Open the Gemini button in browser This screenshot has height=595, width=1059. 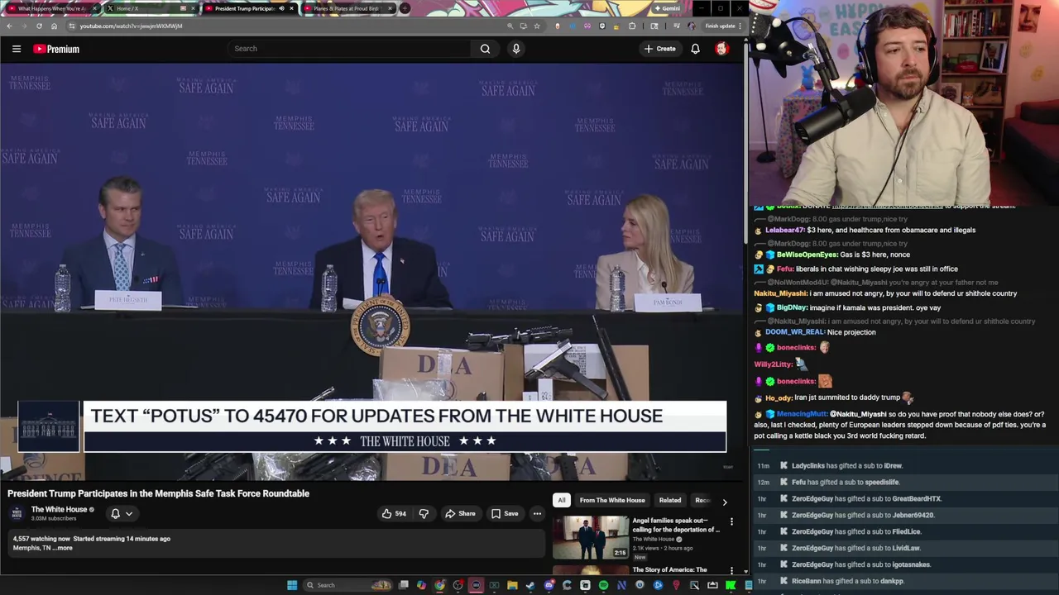[x=667, y=8]
